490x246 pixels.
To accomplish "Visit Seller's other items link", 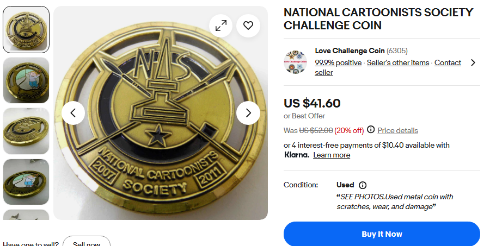I will click(398, 63).
